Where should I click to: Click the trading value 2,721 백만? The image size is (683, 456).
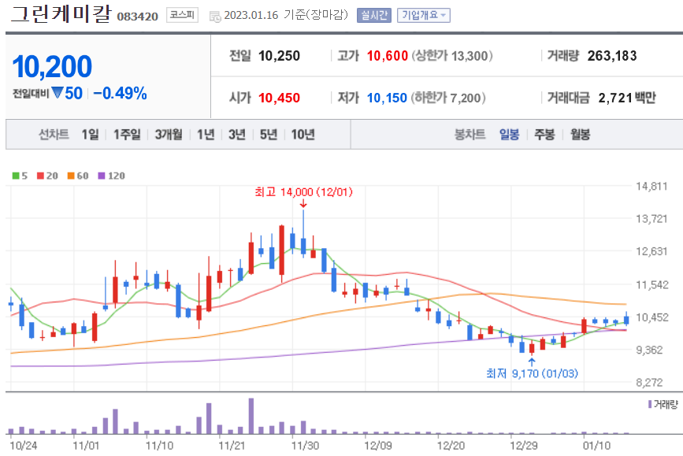coord(627,98)
